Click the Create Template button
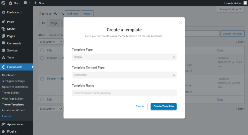This screenshot has height=135, width=248. [164, 106]
